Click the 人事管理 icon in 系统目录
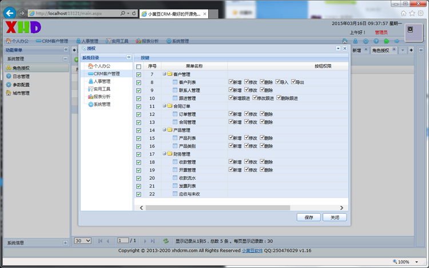Screen dimensions: 429x268 [x=90, y=82]
